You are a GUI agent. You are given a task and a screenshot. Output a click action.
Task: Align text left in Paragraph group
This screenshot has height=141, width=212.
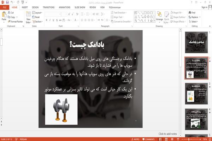82,20
